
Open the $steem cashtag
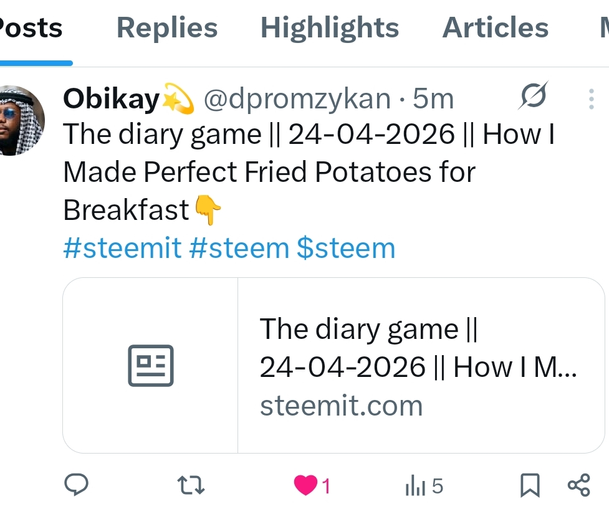pyautogui.click(x=346, y=248)
